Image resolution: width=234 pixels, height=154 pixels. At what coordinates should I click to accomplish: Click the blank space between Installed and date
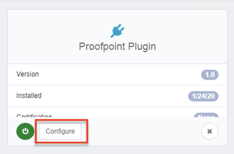coord(113,96)
